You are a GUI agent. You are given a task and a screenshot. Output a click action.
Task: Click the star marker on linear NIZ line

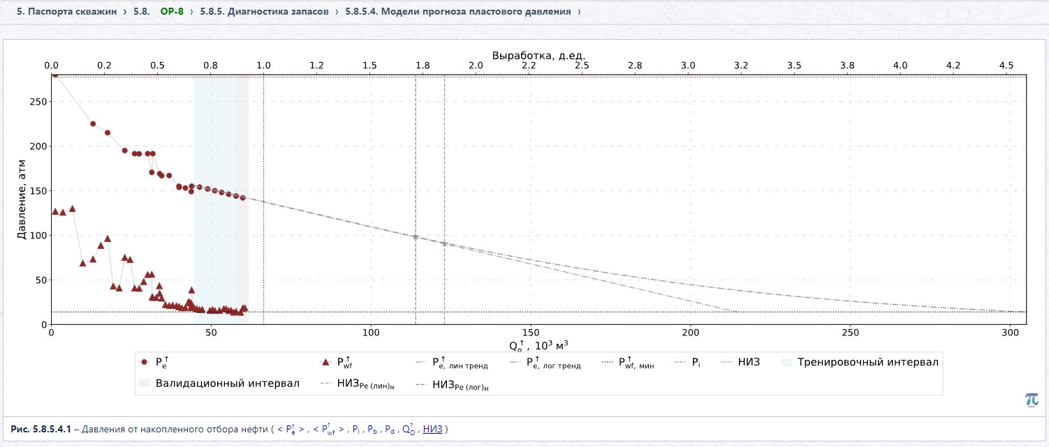click(416, 237)
